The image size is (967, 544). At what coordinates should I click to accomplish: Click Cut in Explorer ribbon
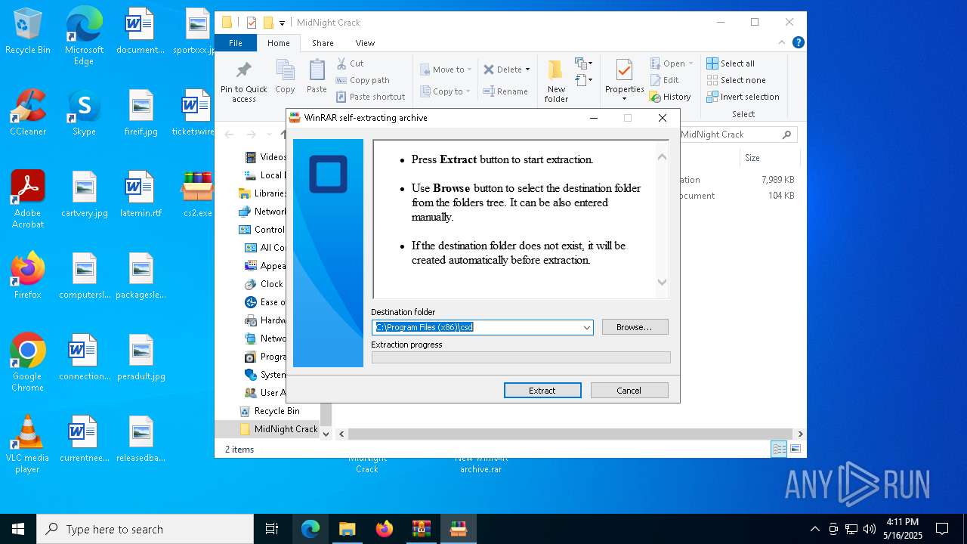(x=350, y=63)
